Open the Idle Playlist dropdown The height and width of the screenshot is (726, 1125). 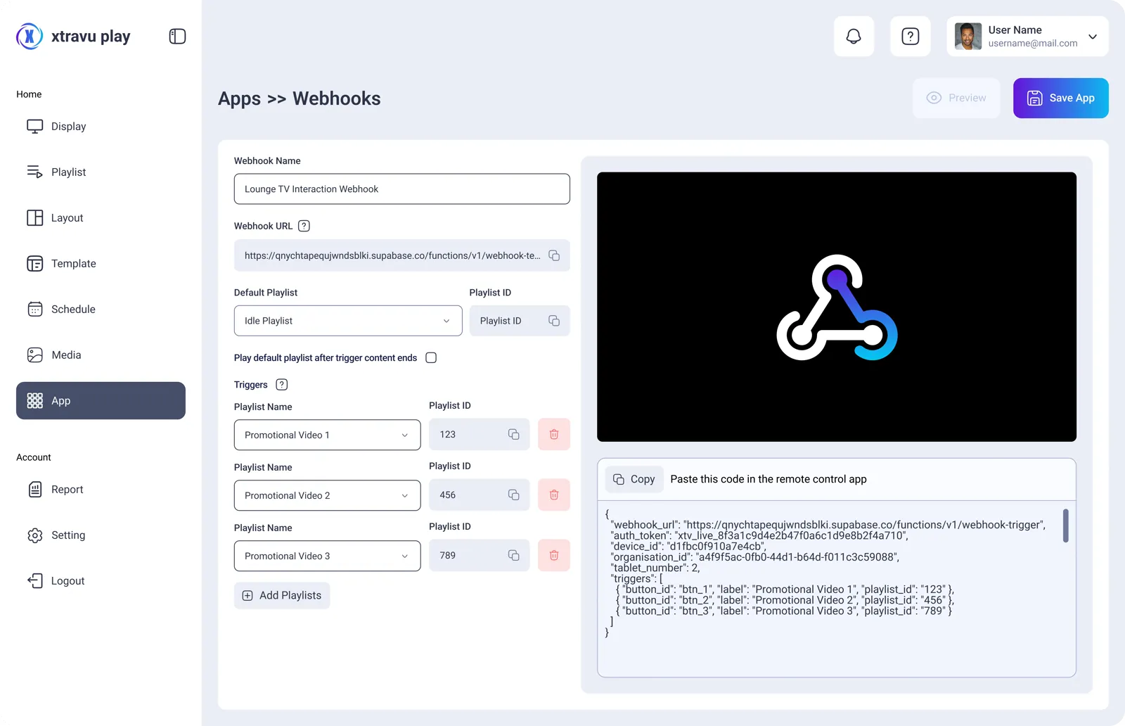coord(348,321)
